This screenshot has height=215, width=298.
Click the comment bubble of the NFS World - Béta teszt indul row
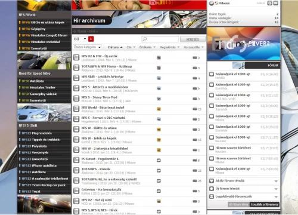click(x=195, y=109)
